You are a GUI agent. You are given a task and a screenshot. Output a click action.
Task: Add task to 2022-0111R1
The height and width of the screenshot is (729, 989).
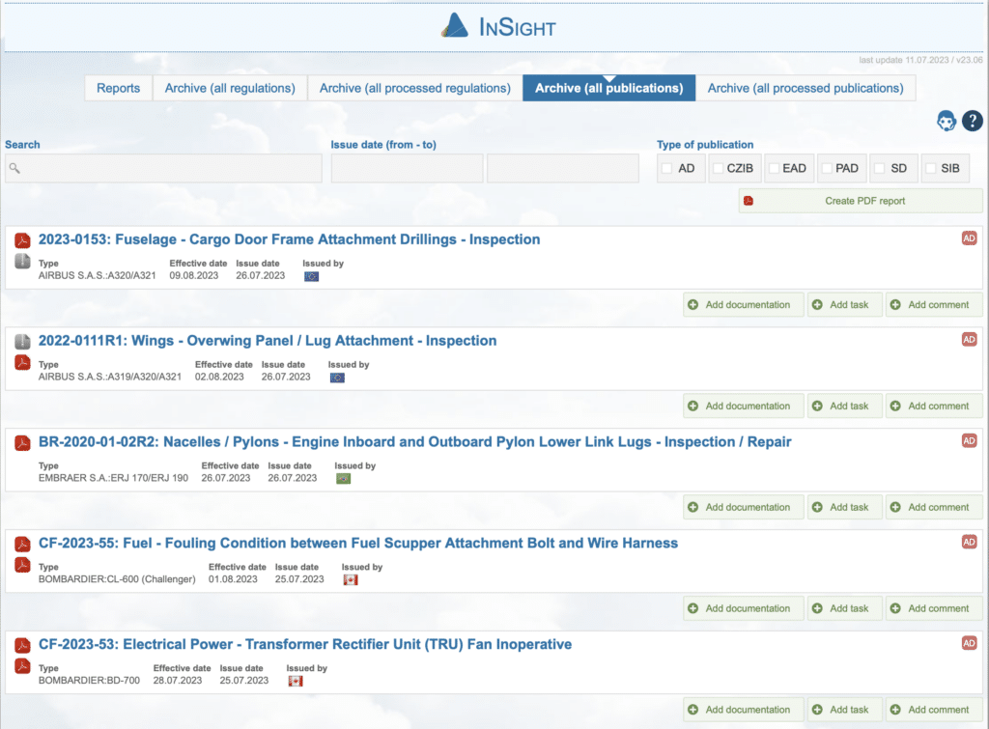click(844, 407)
